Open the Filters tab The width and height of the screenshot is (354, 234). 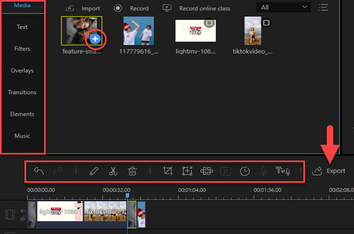click(22, 49)
